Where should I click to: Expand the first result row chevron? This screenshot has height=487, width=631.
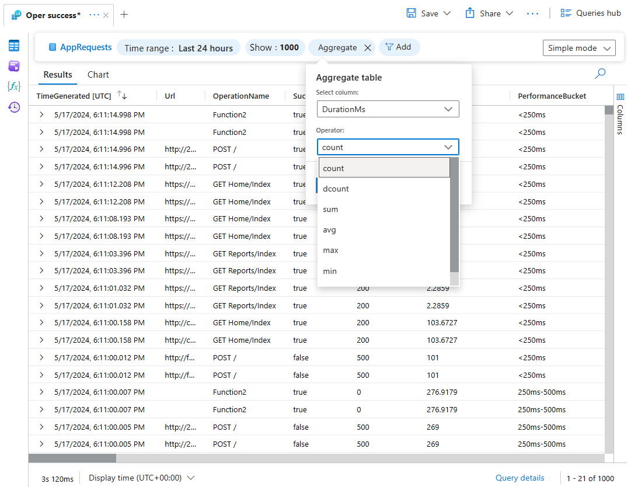tap(41, 114)
